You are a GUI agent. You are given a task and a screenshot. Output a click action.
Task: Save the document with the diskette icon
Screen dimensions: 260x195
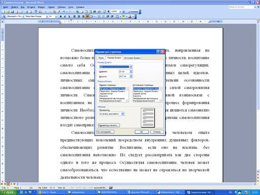12,12
